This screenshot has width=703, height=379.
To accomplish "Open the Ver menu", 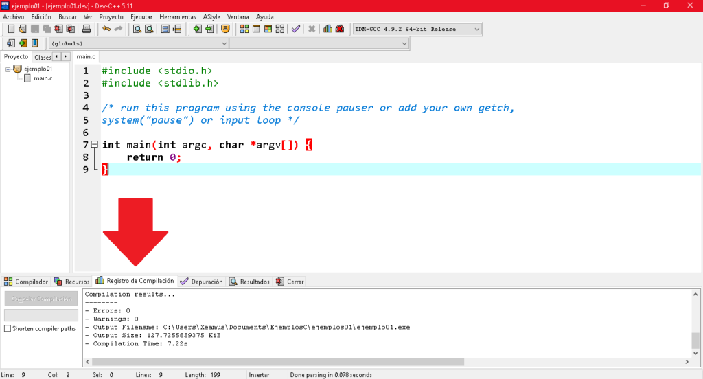I will (x=88, y=17).
